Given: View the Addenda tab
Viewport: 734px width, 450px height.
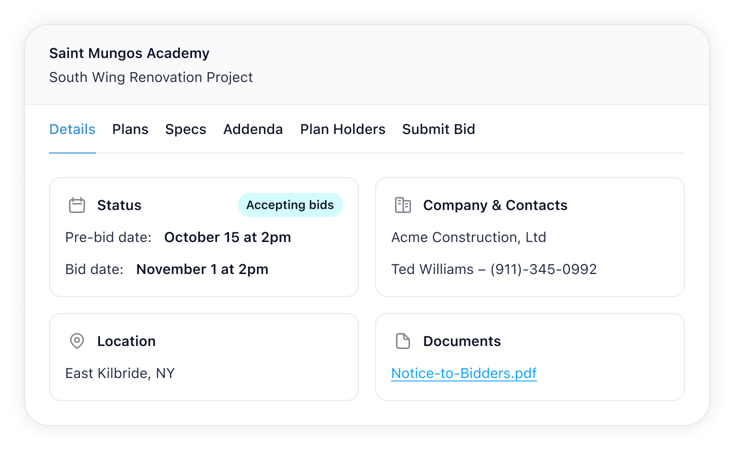Looking at the screenshot, I should [252, 129].
